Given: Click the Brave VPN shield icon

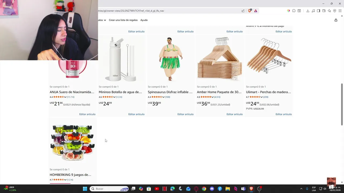Looking at the screenshot, I should click(x=335, y=11).
